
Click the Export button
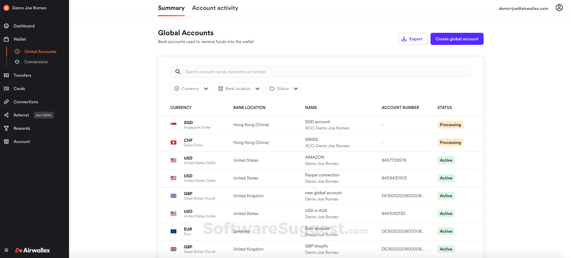[412, 39]
